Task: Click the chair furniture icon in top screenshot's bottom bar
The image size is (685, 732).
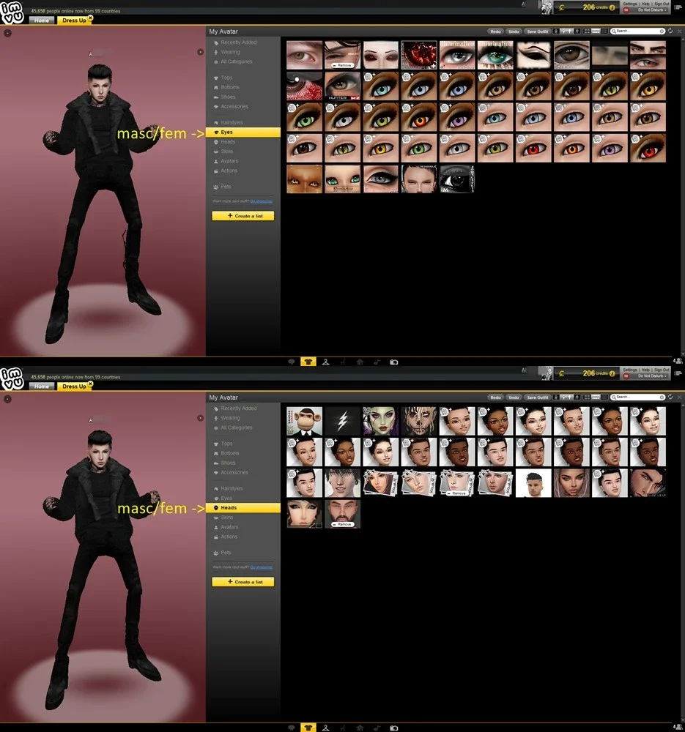Action: (343, 362)
